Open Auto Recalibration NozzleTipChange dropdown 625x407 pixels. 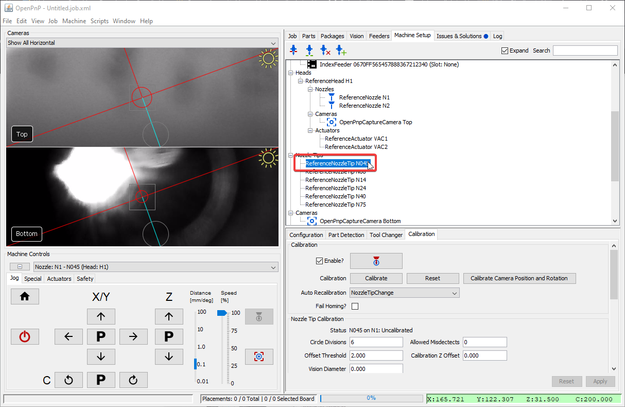[x=404, y=293]
